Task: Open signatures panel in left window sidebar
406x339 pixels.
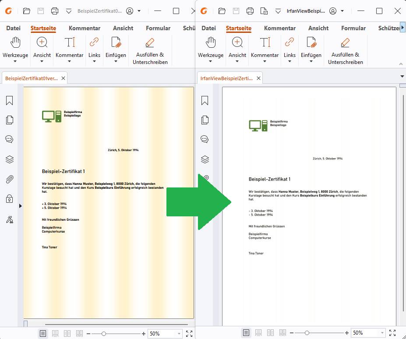Action: (9, 219)
